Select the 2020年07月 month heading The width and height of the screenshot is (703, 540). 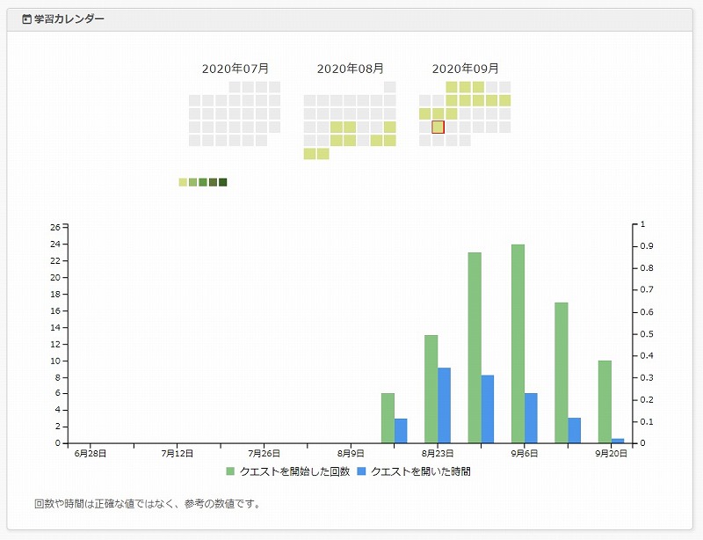(235, 69)
